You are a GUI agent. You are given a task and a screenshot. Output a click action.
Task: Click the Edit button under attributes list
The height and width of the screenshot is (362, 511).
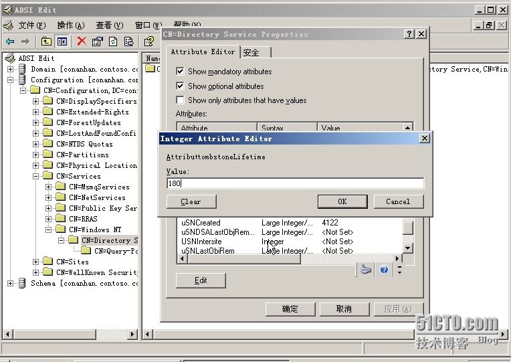pos(201,280)
